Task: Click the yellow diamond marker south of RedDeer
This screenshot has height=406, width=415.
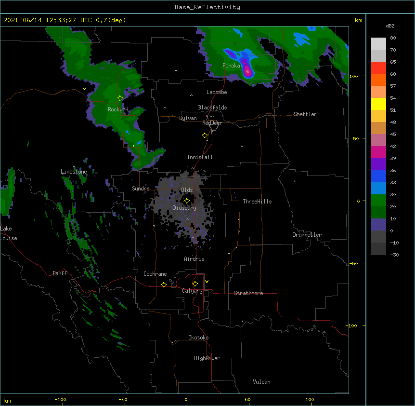Action: click(205, 135)
